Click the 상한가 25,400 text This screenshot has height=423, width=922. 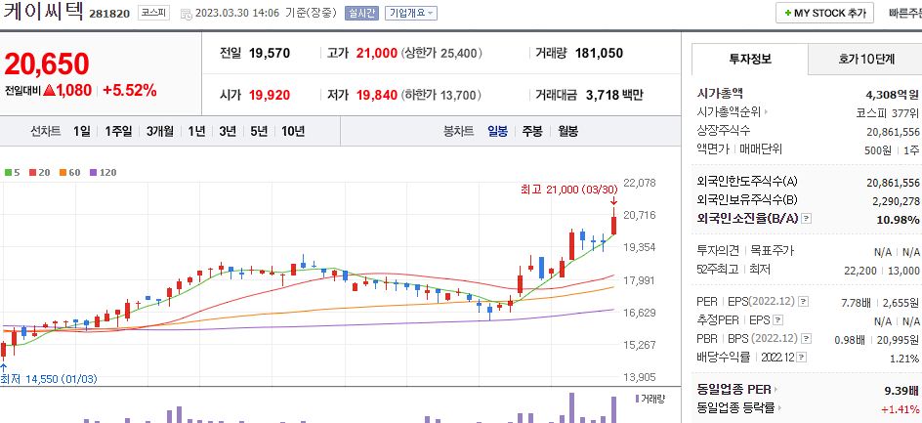click(441, 54)
